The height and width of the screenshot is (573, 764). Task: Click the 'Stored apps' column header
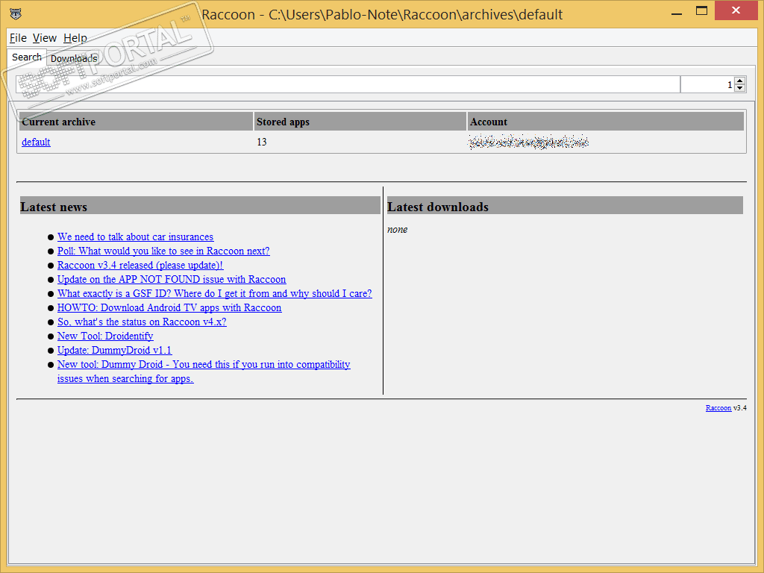click(x=360, y=122)
